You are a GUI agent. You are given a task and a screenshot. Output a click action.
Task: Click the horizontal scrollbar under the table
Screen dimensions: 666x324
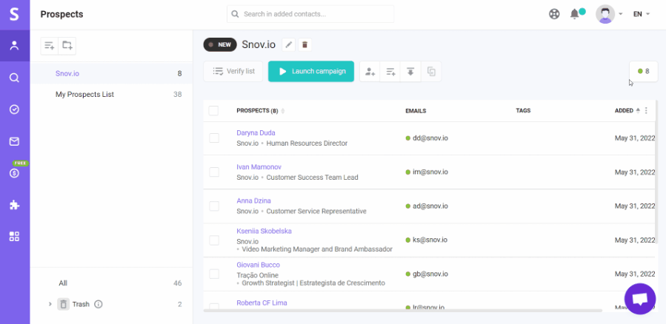pyautogui.click(x=403, y=311)
